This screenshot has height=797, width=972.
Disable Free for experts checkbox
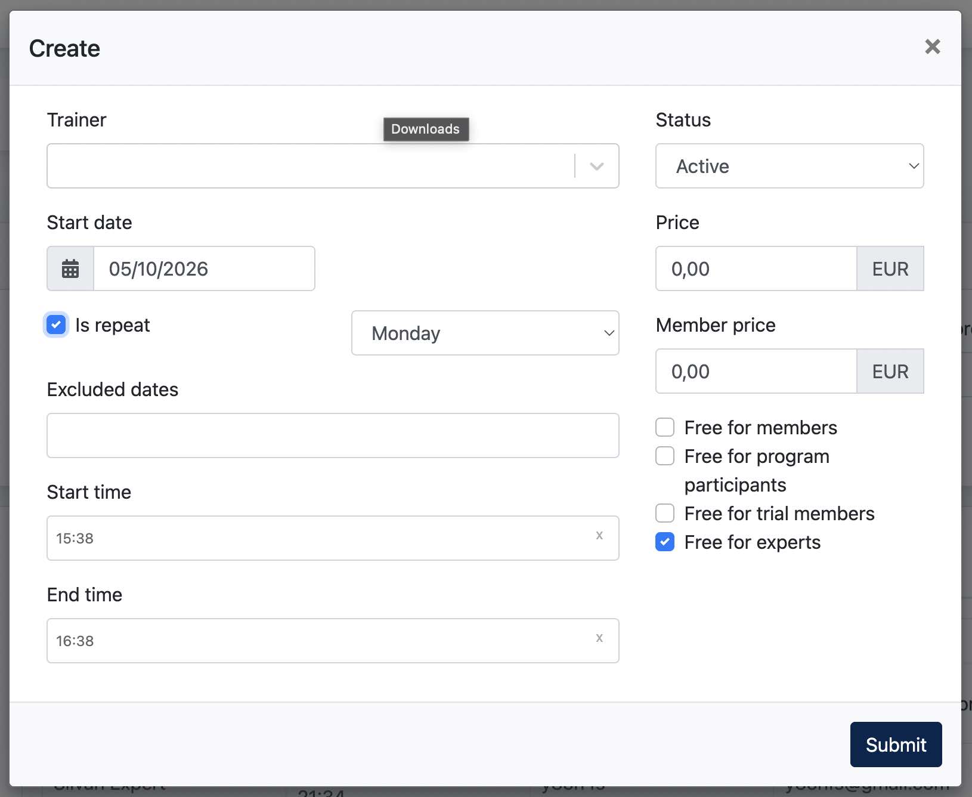point(665,542)
